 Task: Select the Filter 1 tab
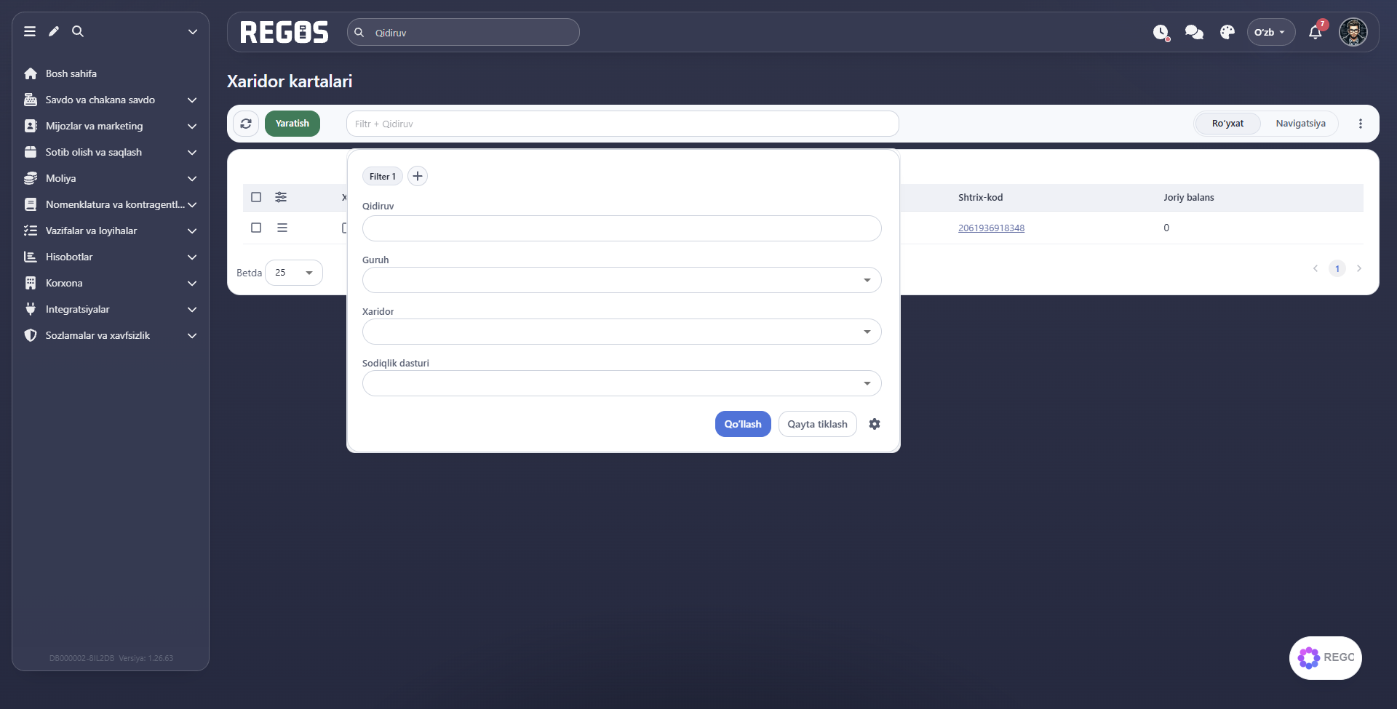382,176
